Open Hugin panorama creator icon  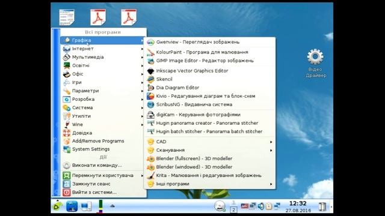tap(150, 123)
